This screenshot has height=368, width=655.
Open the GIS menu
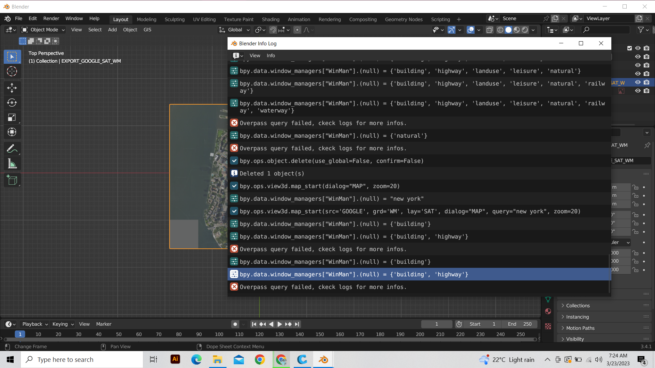point(147,30)
